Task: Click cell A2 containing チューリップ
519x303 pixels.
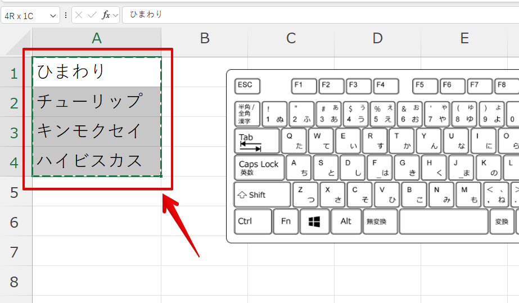Action: tap(97, 102)
